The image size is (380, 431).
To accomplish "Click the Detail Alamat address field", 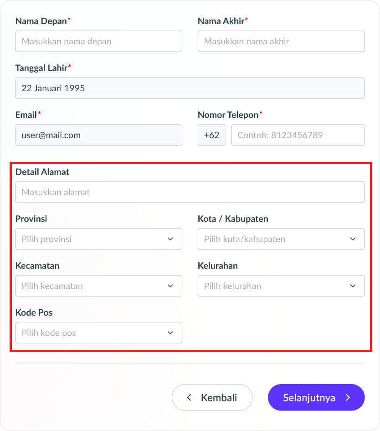I will (x=190, y=192).
